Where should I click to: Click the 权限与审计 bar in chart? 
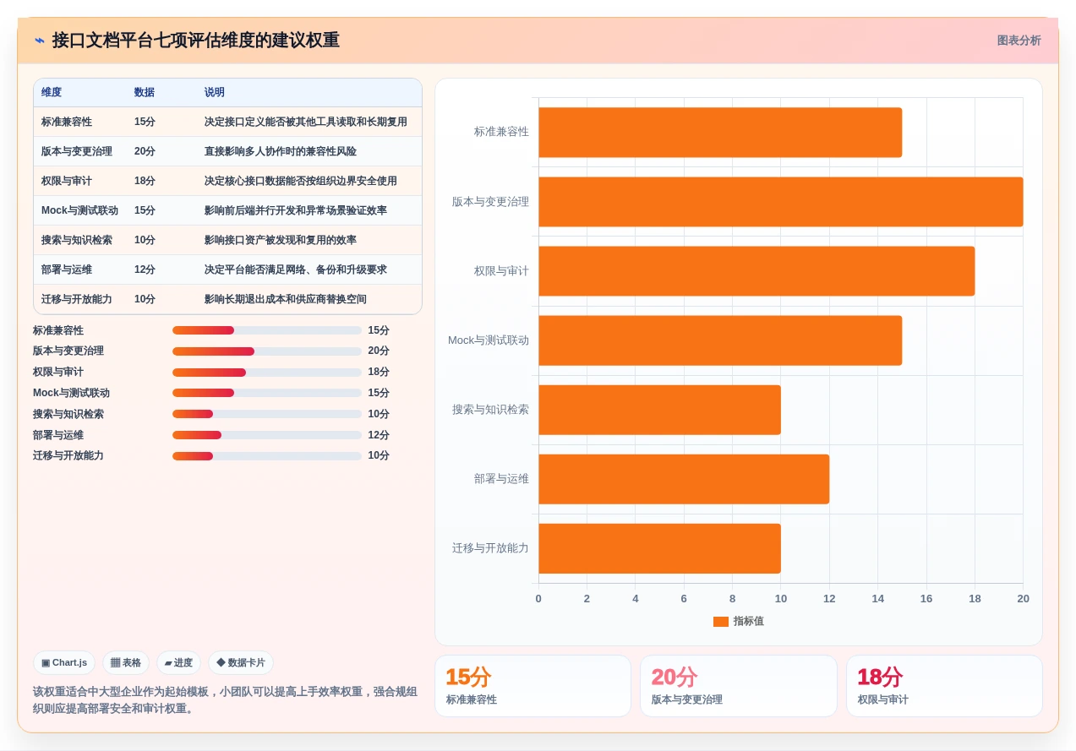(756, 271)
